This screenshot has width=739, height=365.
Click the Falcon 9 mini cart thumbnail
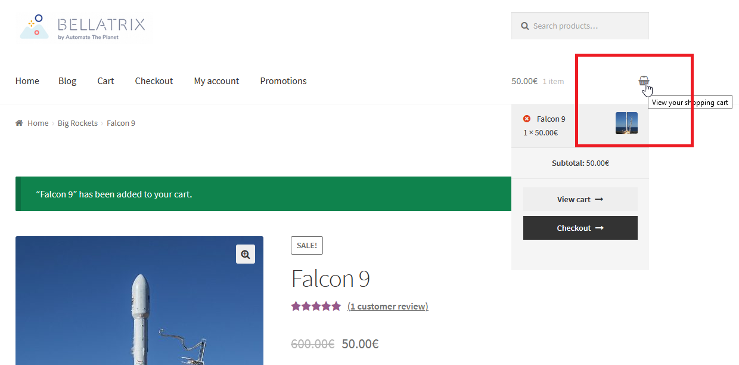point(626,123)
